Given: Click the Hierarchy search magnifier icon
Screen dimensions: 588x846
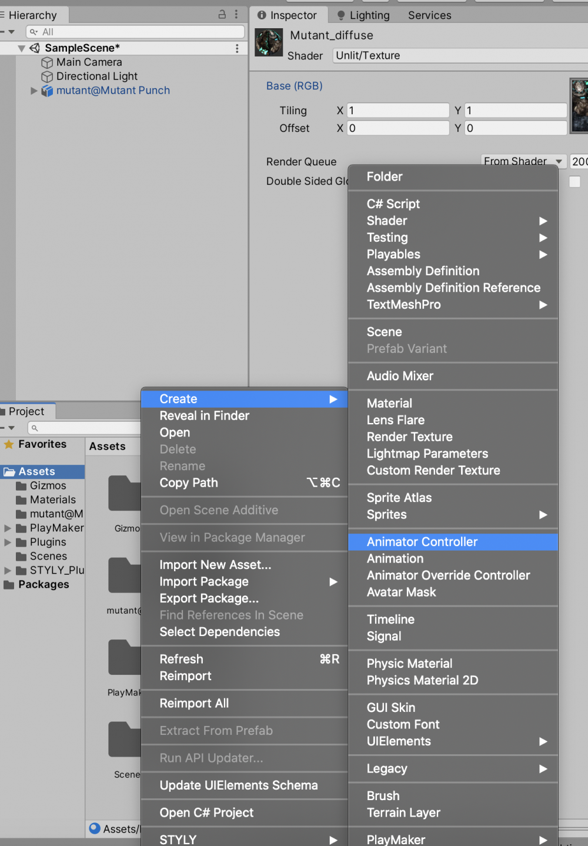Looking at the screenshot, I should (34, 32).
